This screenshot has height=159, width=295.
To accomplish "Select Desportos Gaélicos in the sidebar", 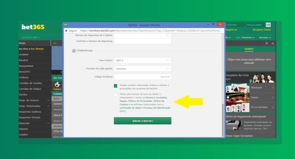I will 35,112.
